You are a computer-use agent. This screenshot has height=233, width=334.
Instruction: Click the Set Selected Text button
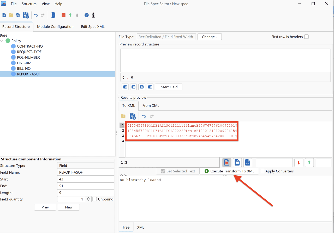(x=178, y=171)
